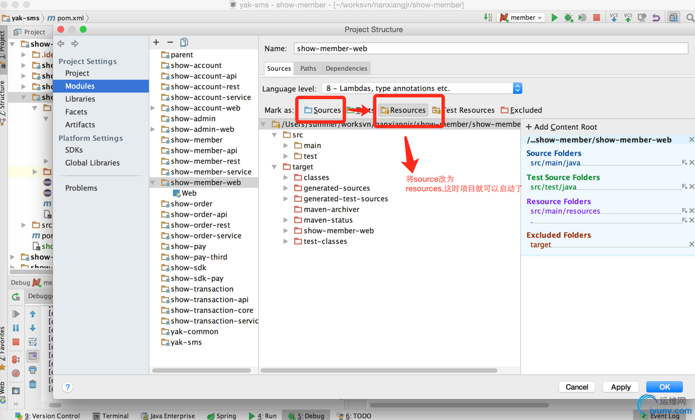Run with coverage icon in main toolbar
695x420 pixels.
[583, 17]
